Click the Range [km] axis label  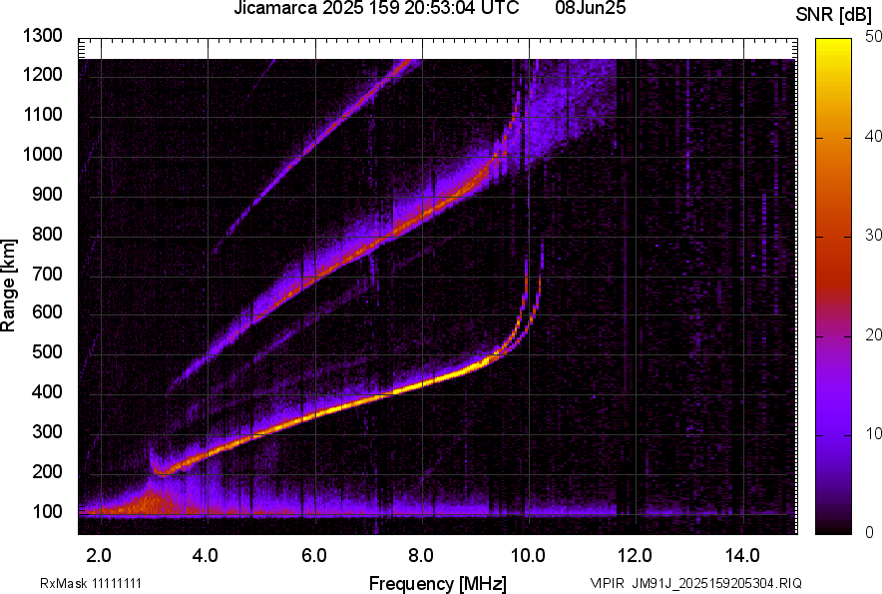(x=8, y=285)
